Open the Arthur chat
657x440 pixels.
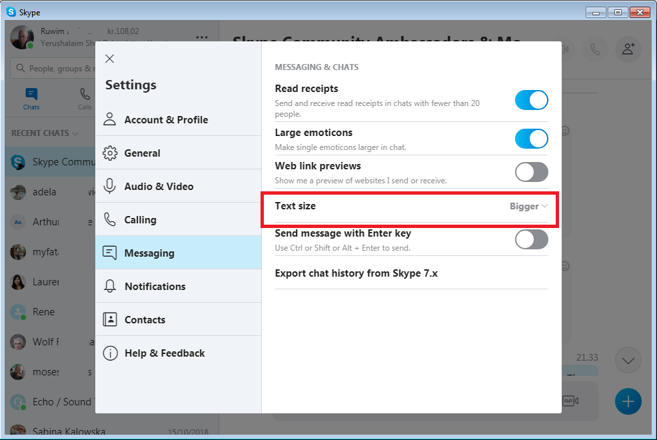coord(50,222)
